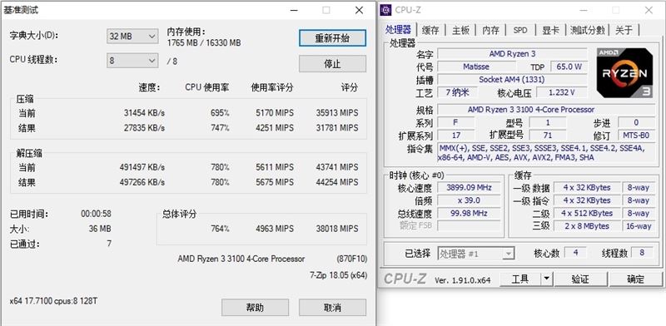Image resolution: width=666 pixels, height=326 pixels.
Task: Expand the 工具 button dropdown arrow
Action: pos(547,279)
